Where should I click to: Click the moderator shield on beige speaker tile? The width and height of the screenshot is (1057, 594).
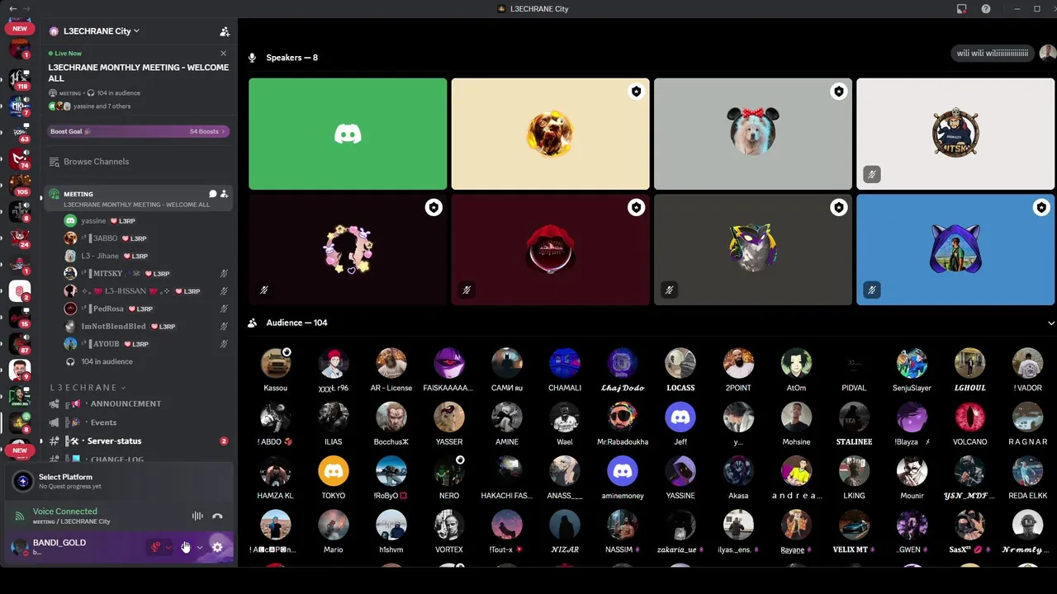coord(636,92)
